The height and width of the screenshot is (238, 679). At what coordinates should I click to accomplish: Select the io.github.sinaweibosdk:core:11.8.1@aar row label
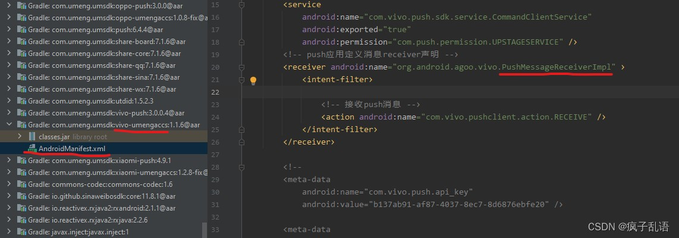108,196
